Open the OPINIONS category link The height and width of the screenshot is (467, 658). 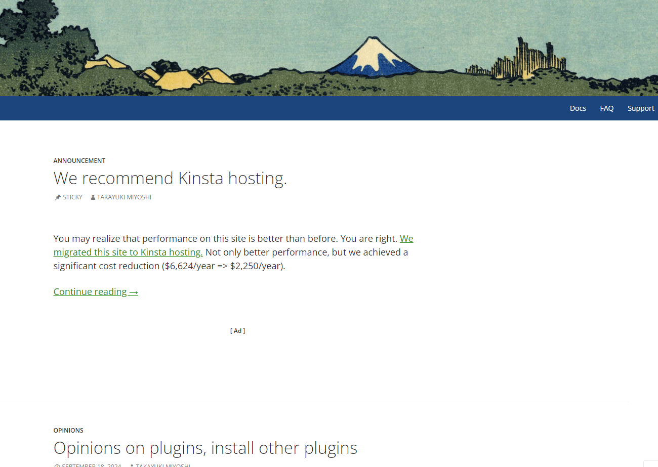[68, 430]
